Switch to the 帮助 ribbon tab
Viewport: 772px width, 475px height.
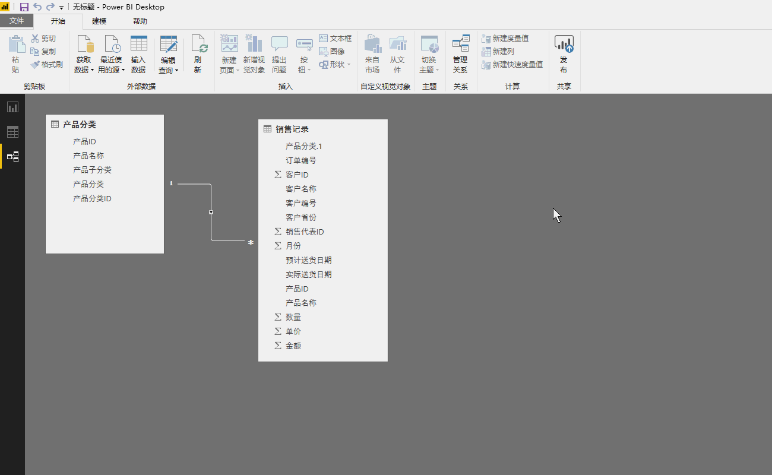coord(140,21)
